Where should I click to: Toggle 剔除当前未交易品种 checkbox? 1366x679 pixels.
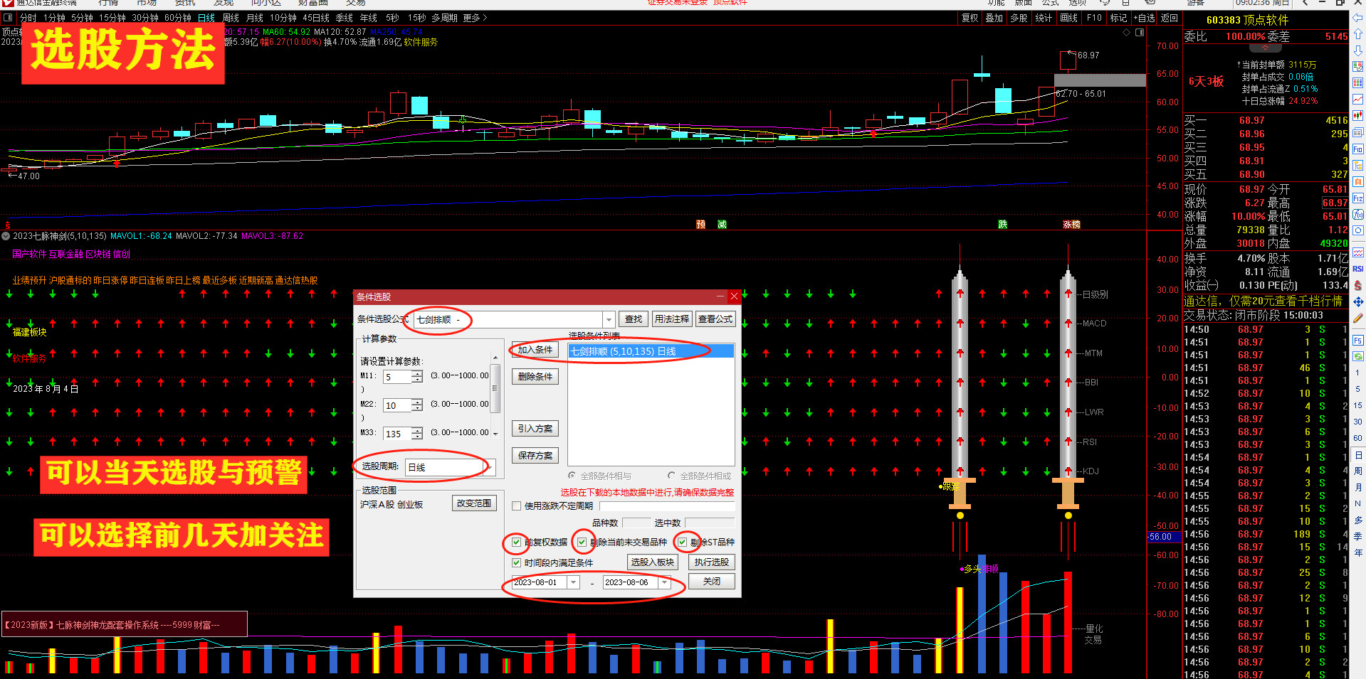click(x=582, y=542)
